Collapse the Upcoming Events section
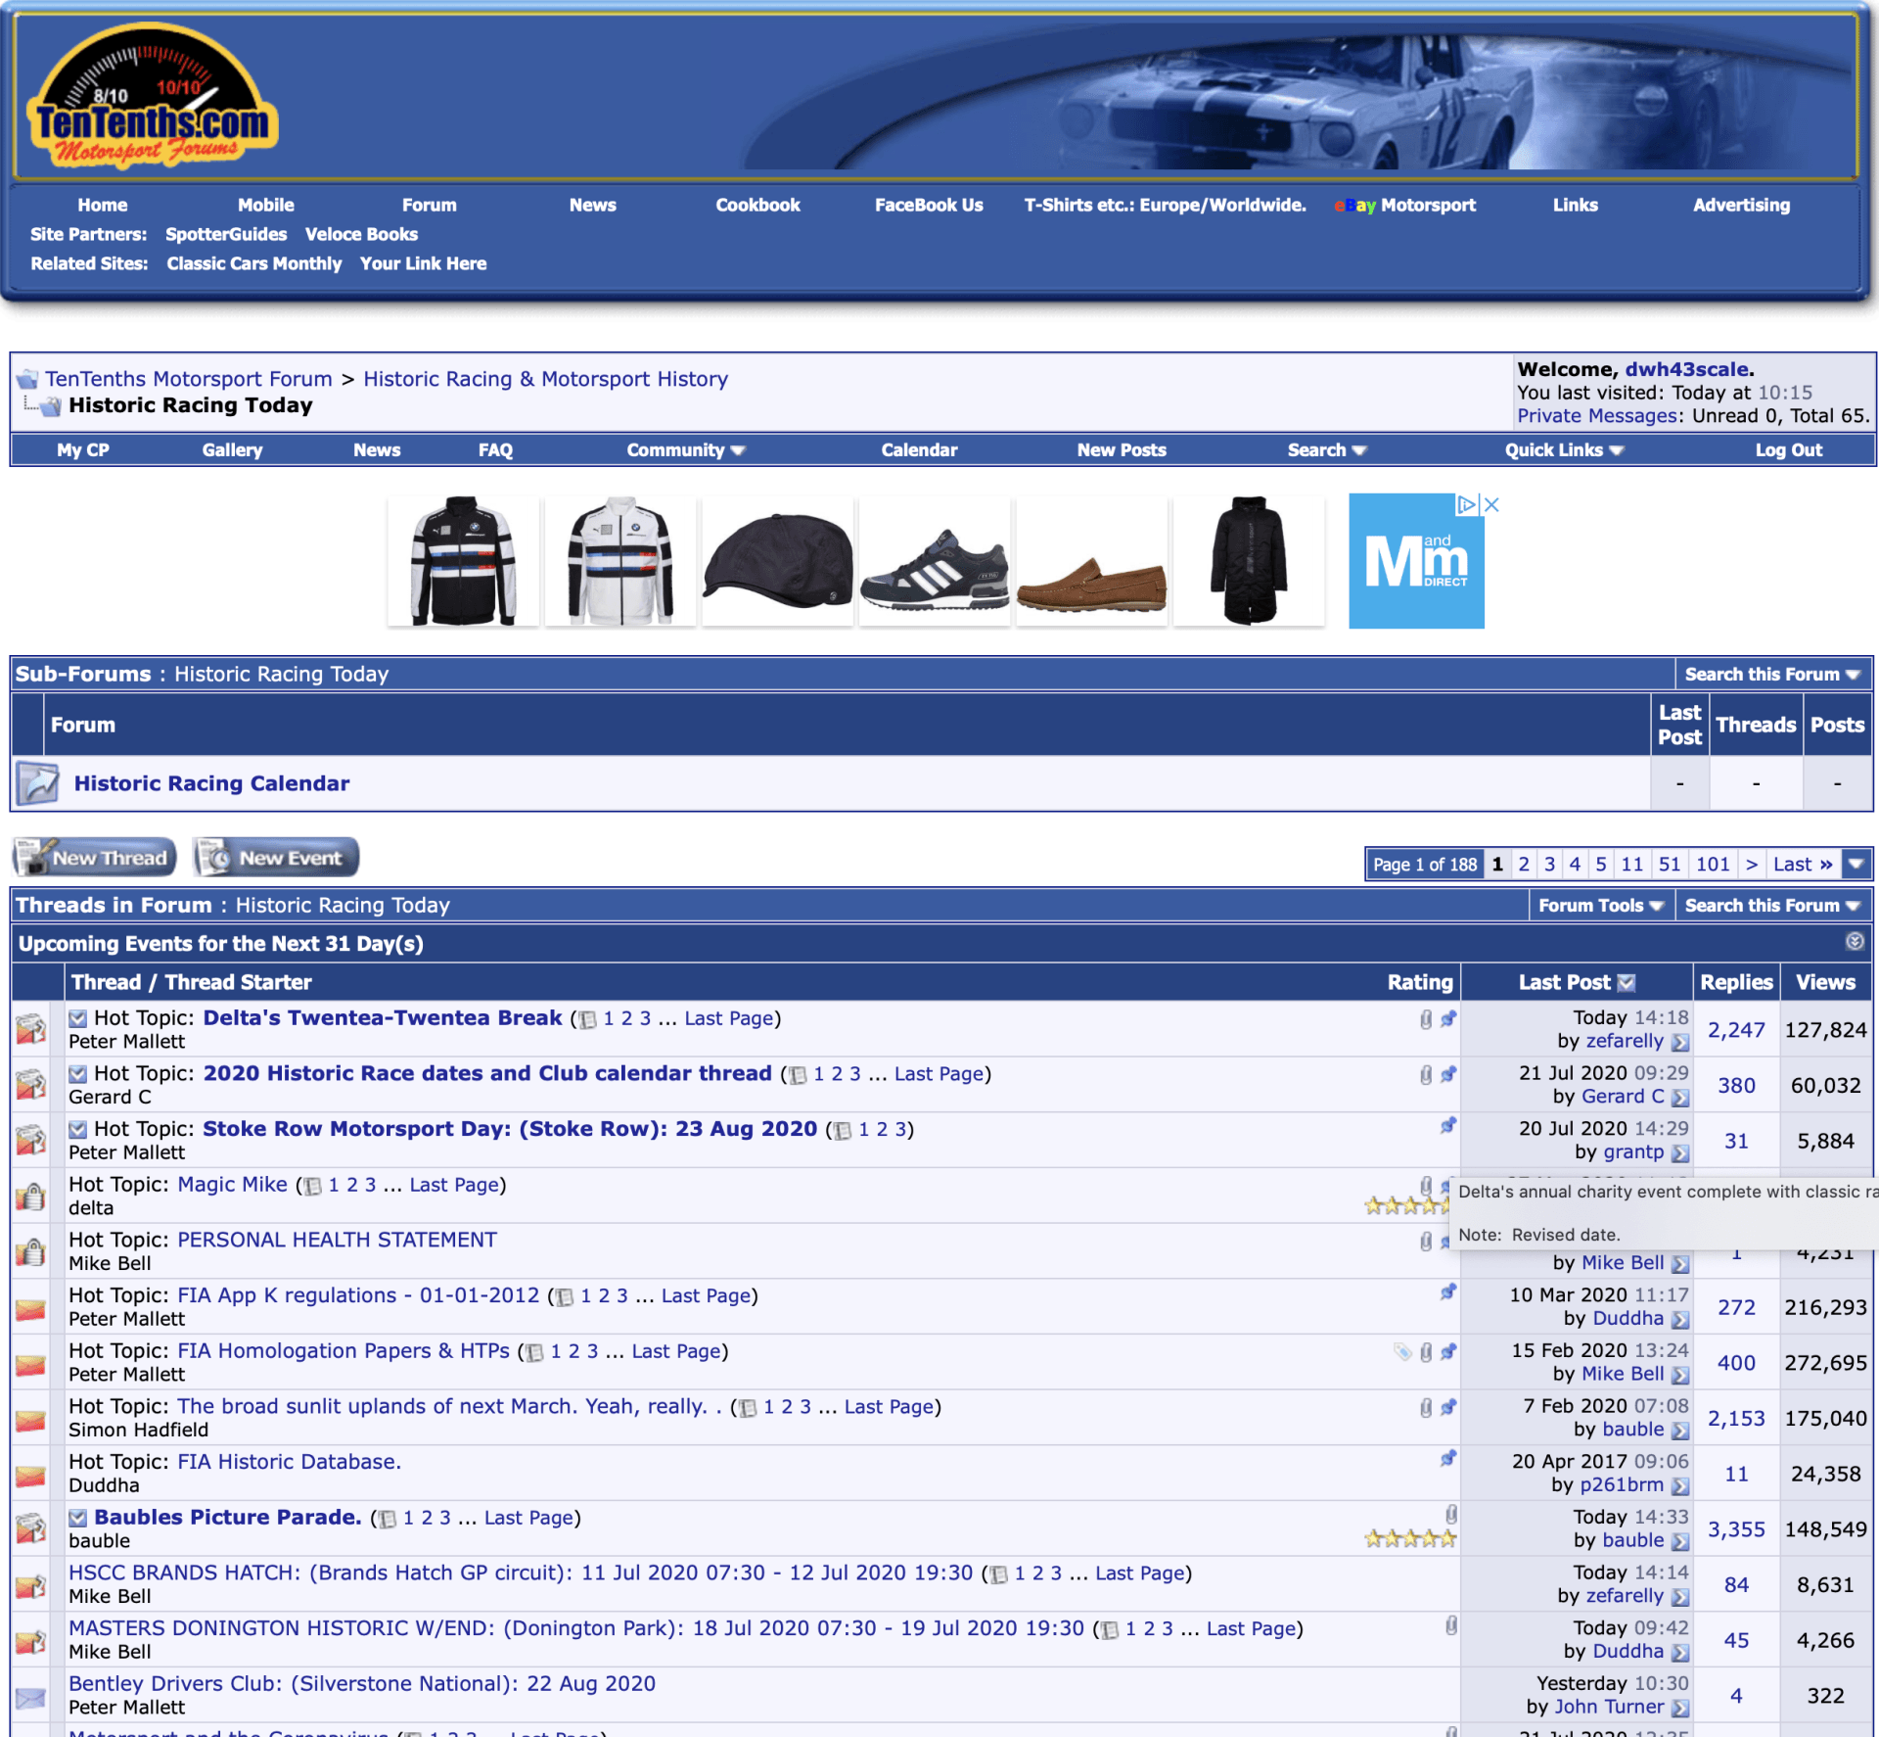The height and width of the screenshot is (1737, 1879). (x=1854, y=942)
